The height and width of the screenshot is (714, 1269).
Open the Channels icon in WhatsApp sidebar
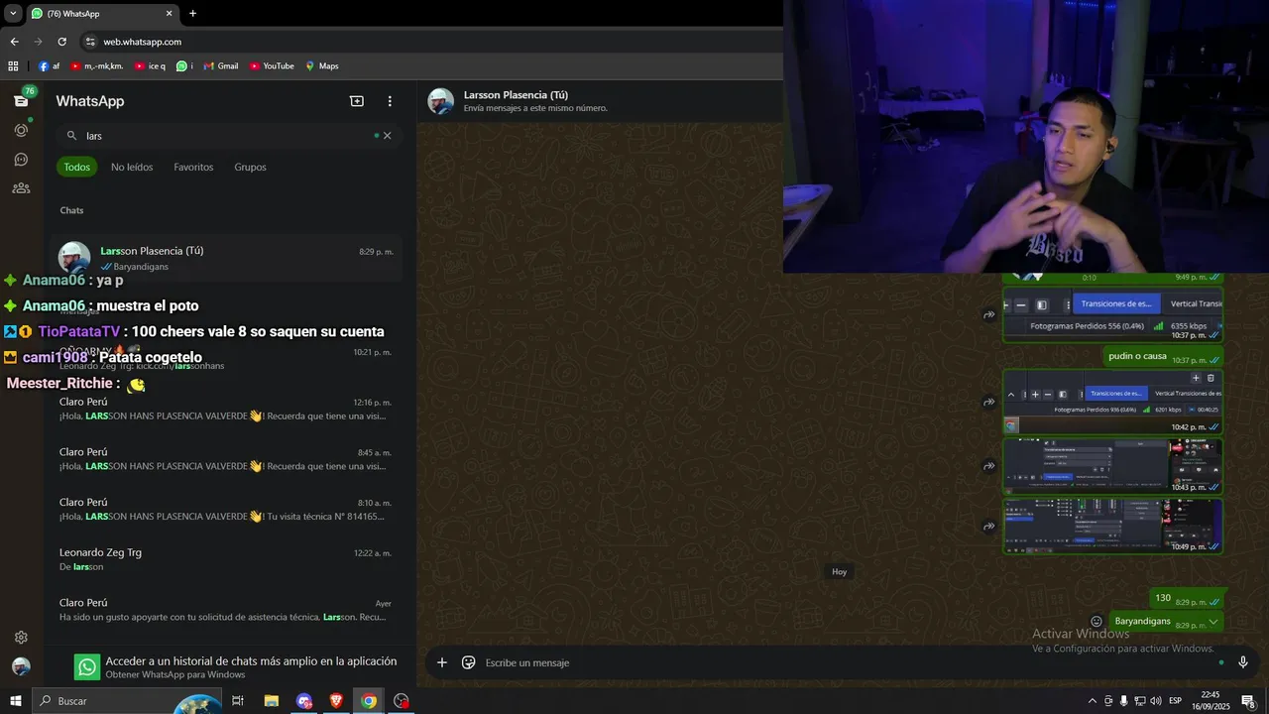tap(21, 159)
